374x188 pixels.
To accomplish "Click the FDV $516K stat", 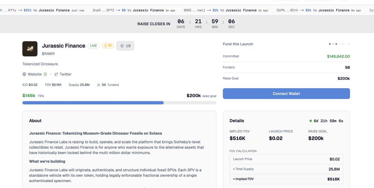I will pyautogui.click(x=53, y=85).
